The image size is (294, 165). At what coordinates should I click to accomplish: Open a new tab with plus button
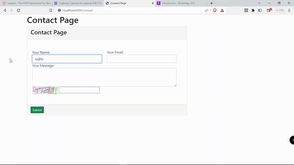point(211,3)
